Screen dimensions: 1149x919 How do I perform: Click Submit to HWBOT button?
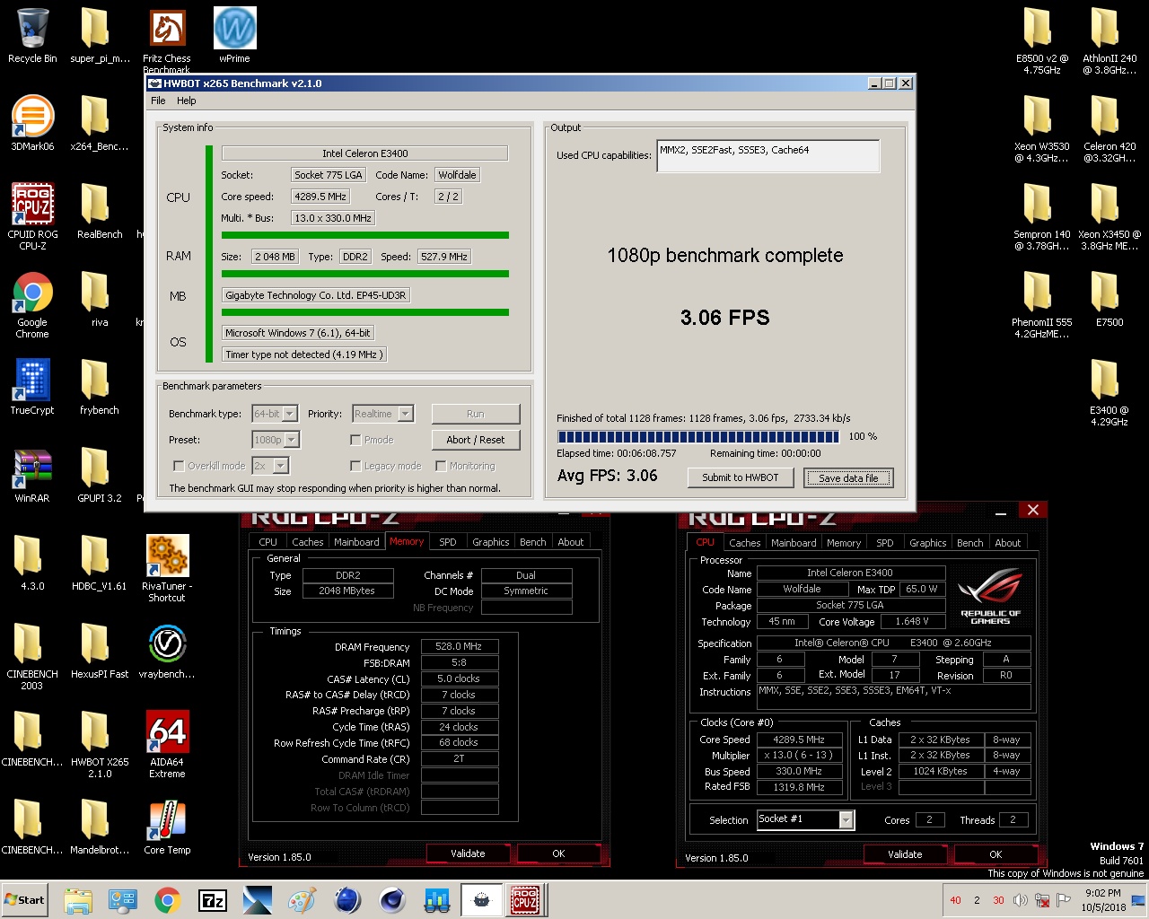pos(740,477)
